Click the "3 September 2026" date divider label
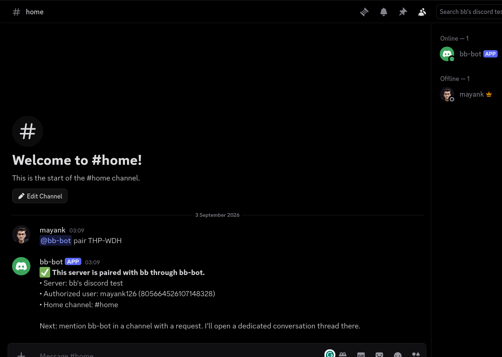This screenshot has height=357, width=502. coord(217,215)
